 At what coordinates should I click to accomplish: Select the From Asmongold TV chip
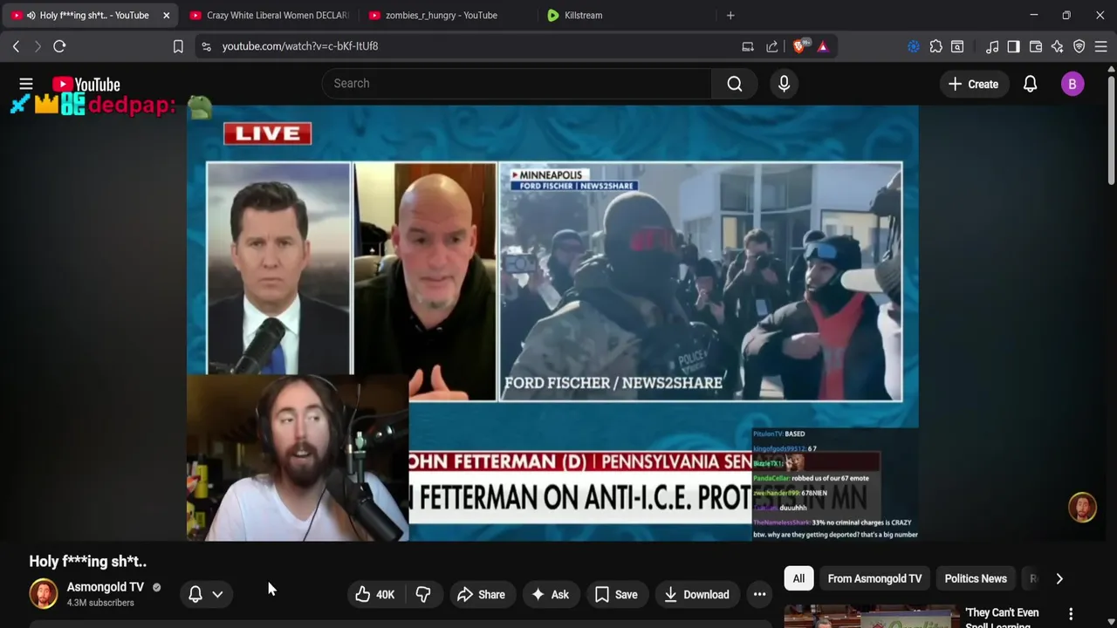pos(874,578)
